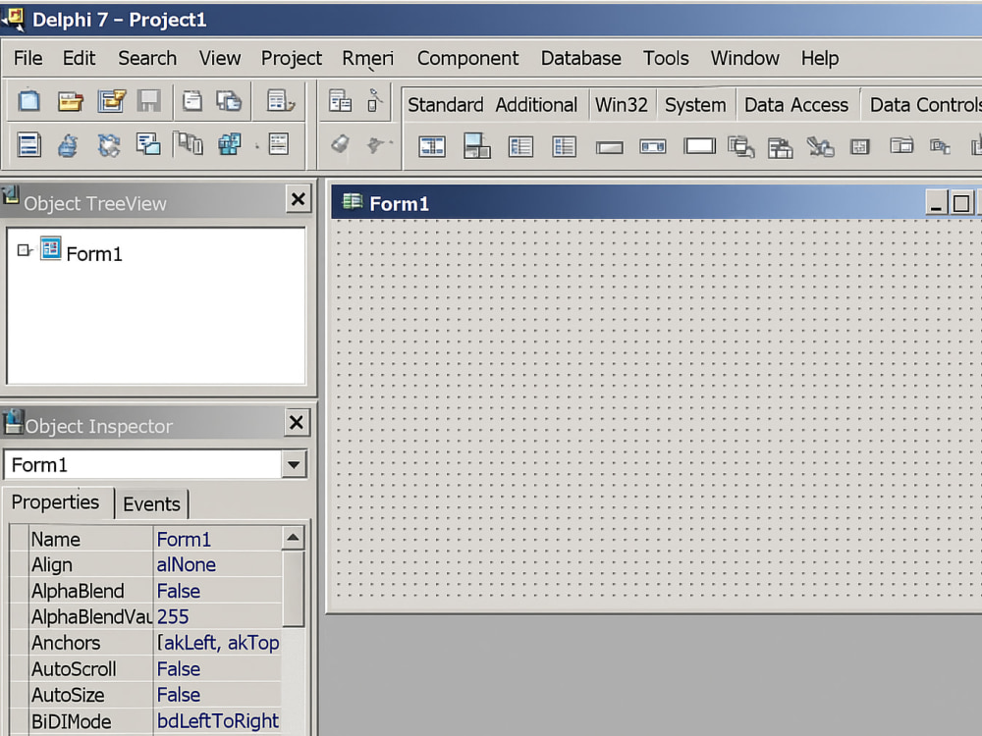Open the Tools menu
This screenshot has width=982, height=736.
click(x=666, y=58)
